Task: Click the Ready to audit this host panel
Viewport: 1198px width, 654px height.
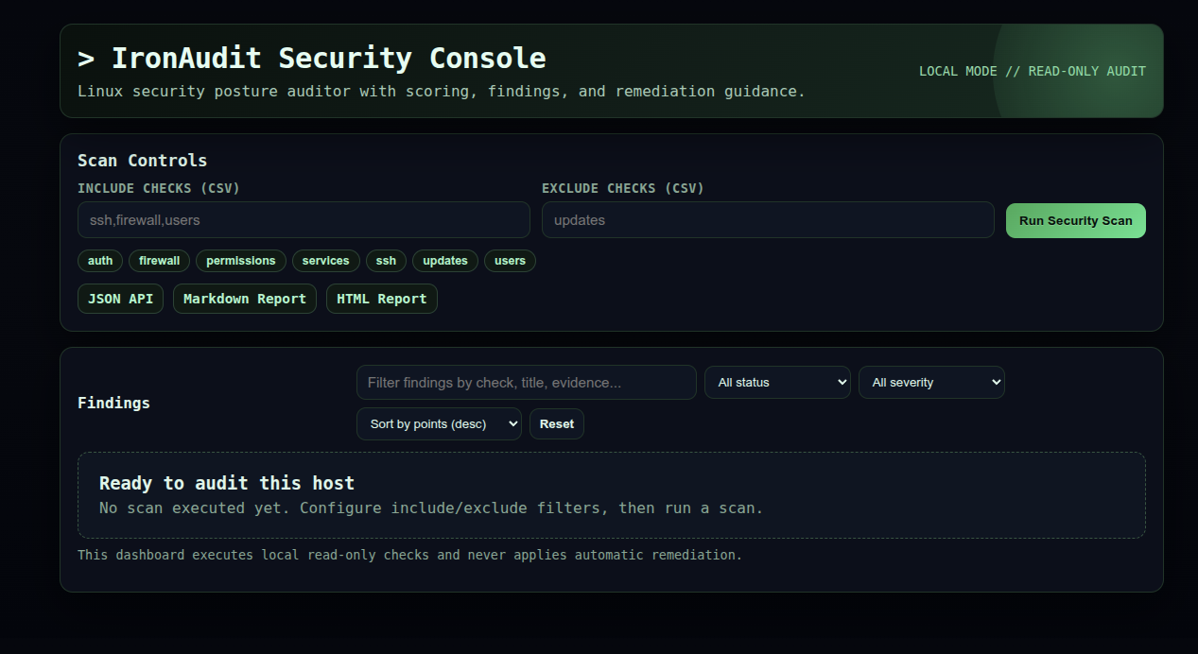Action: coord(611,495)
